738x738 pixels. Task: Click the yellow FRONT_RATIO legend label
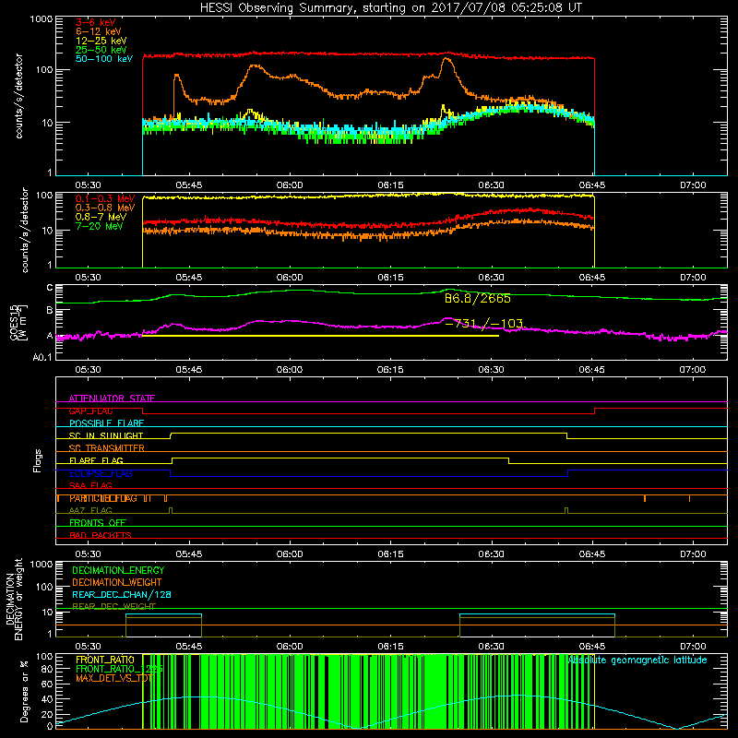point(105,660)
